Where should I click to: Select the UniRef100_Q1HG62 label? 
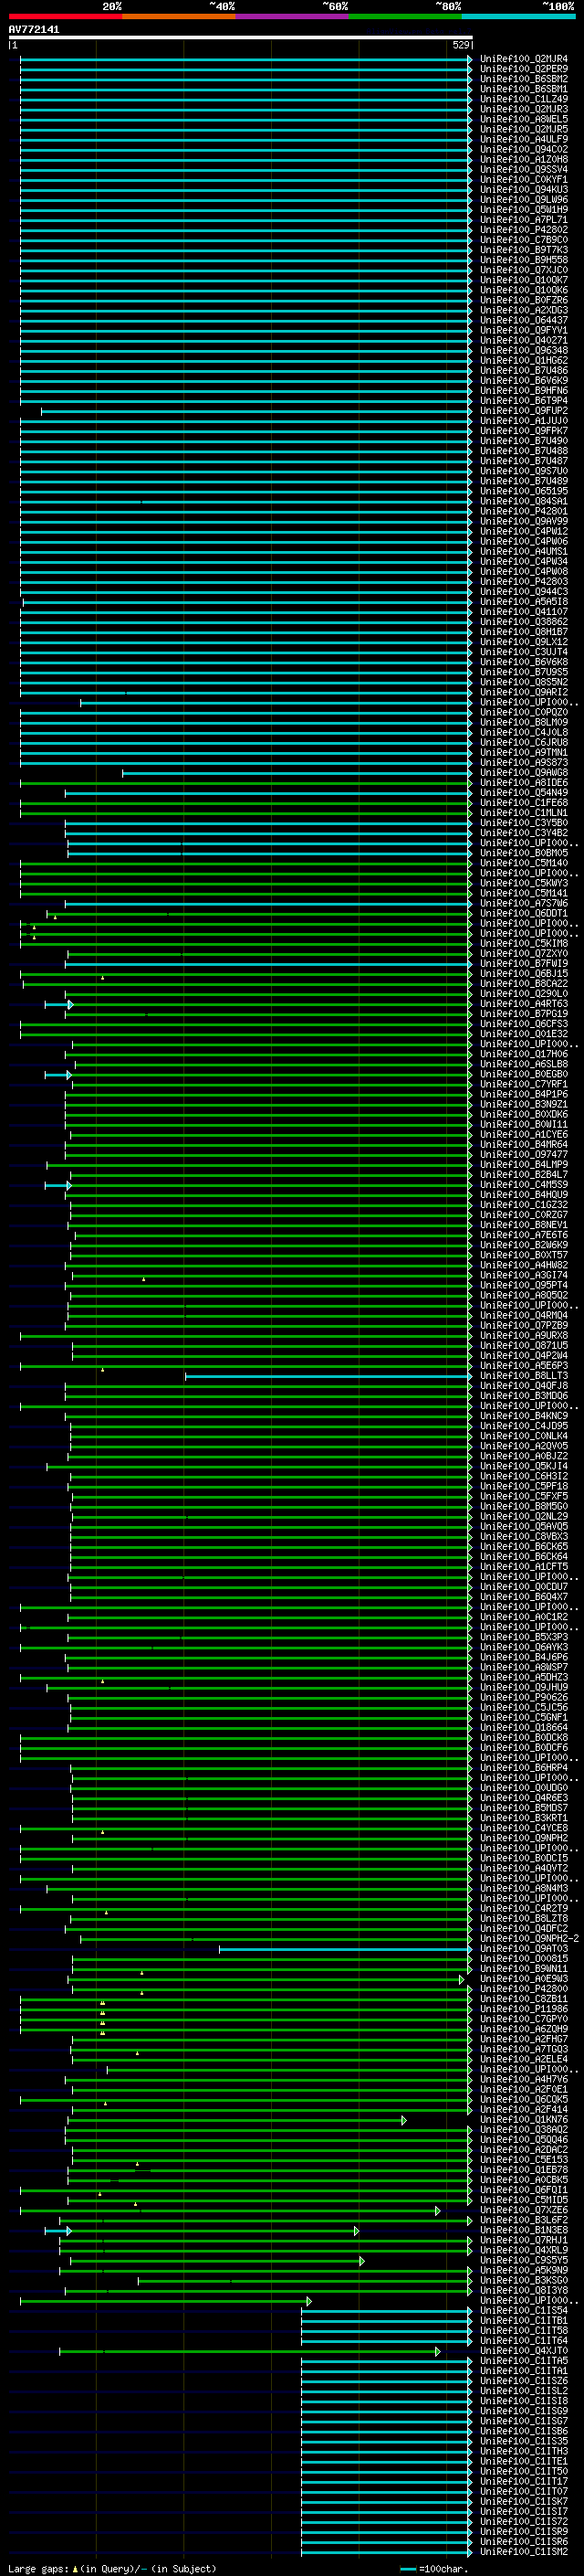524,360
